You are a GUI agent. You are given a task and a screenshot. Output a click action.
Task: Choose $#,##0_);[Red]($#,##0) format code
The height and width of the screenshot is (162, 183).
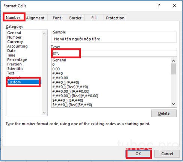coord(111,105)
